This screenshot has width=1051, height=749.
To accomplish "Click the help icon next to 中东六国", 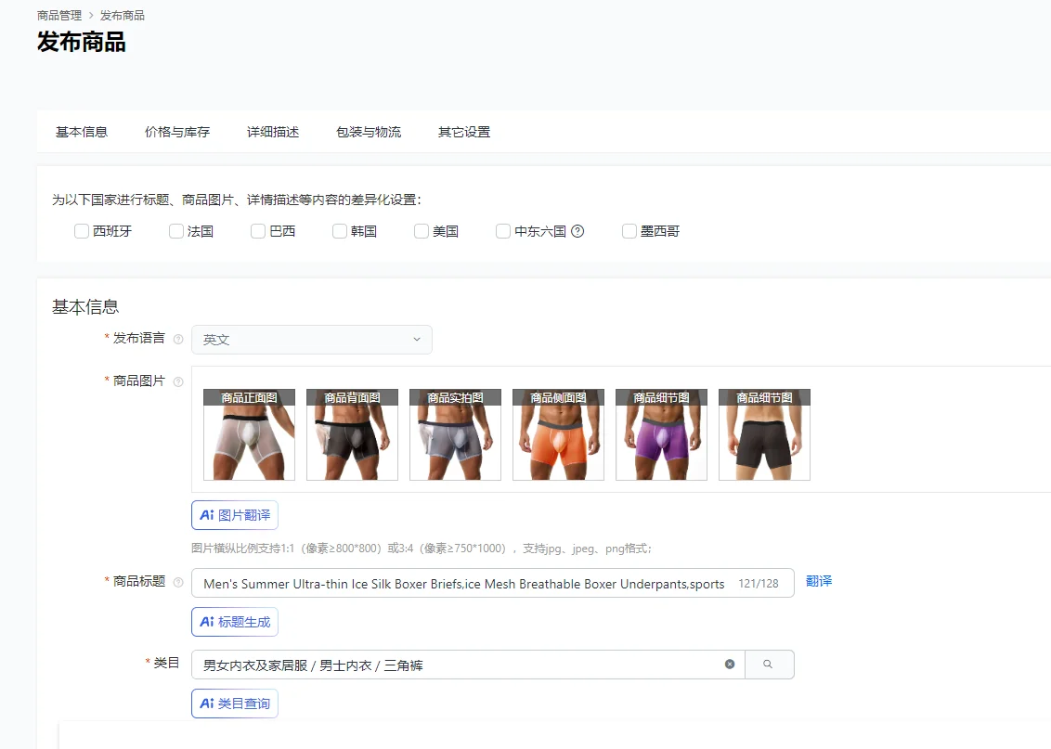I will [x=577, y=231].
